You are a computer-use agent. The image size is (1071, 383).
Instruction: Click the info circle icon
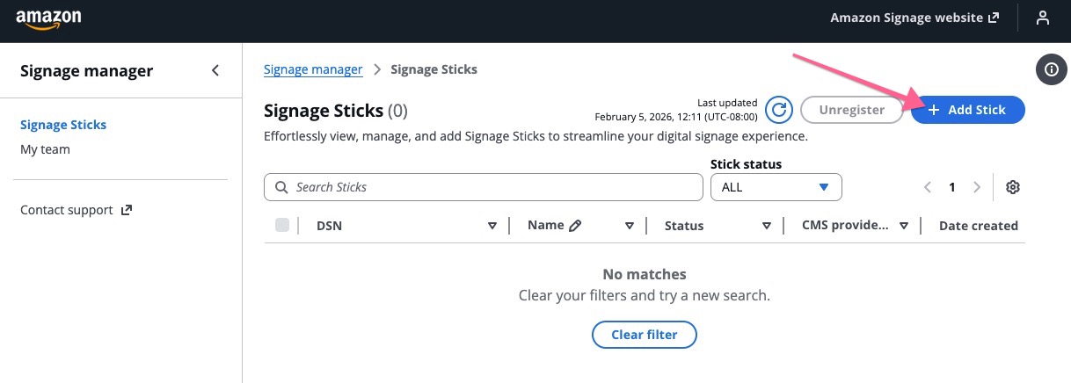tap(1052, 69)
